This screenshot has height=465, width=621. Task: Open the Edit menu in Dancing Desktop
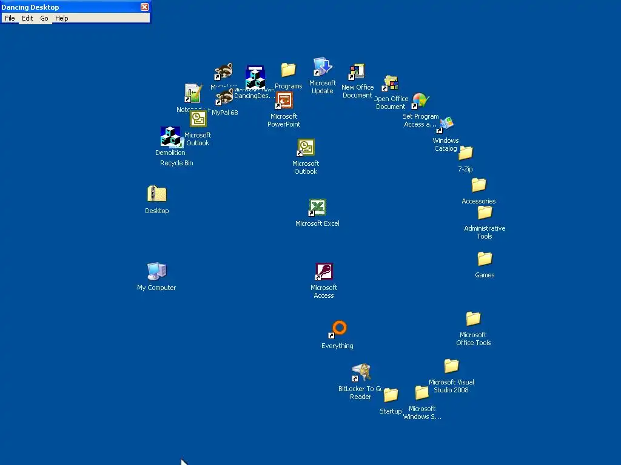[x=27, y=18]
